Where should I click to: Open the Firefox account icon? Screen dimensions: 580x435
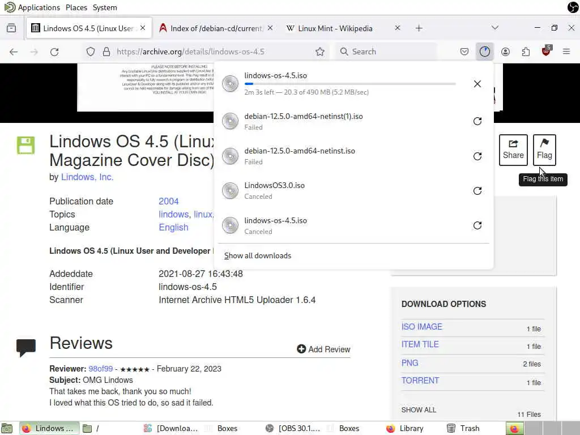click(x=505, y=52)
